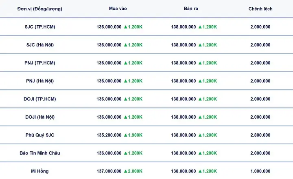This screenshot has width=293, height=179.
Task: Click the up arrow in DOJI (Hà Nội) Mua vào
Action: point(126,117)
